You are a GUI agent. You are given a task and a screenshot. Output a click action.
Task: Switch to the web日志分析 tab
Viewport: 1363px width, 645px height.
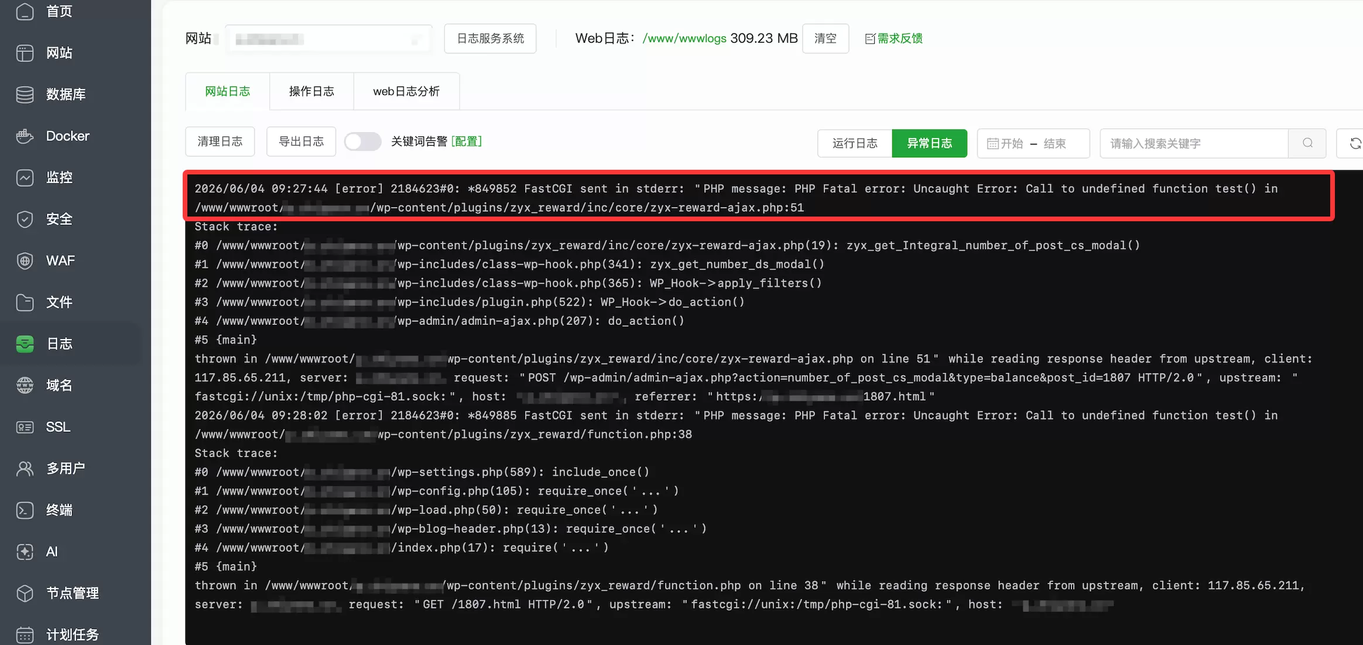(406, 91)
